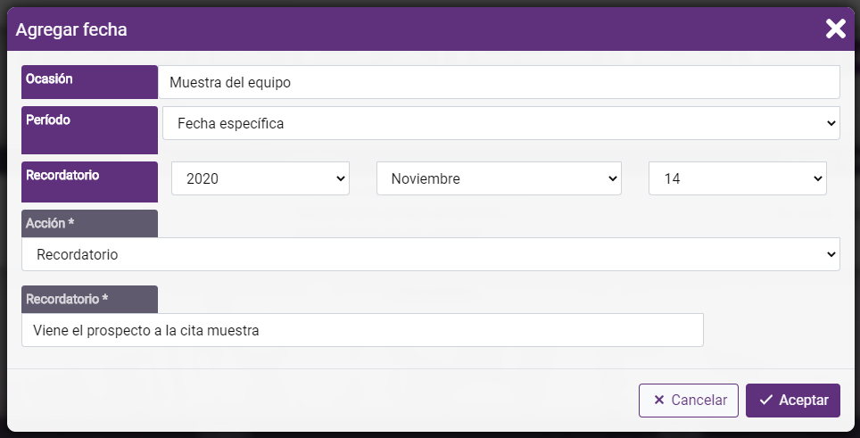
Task: Click the Ocasión text field
Action: click(499, 82)
